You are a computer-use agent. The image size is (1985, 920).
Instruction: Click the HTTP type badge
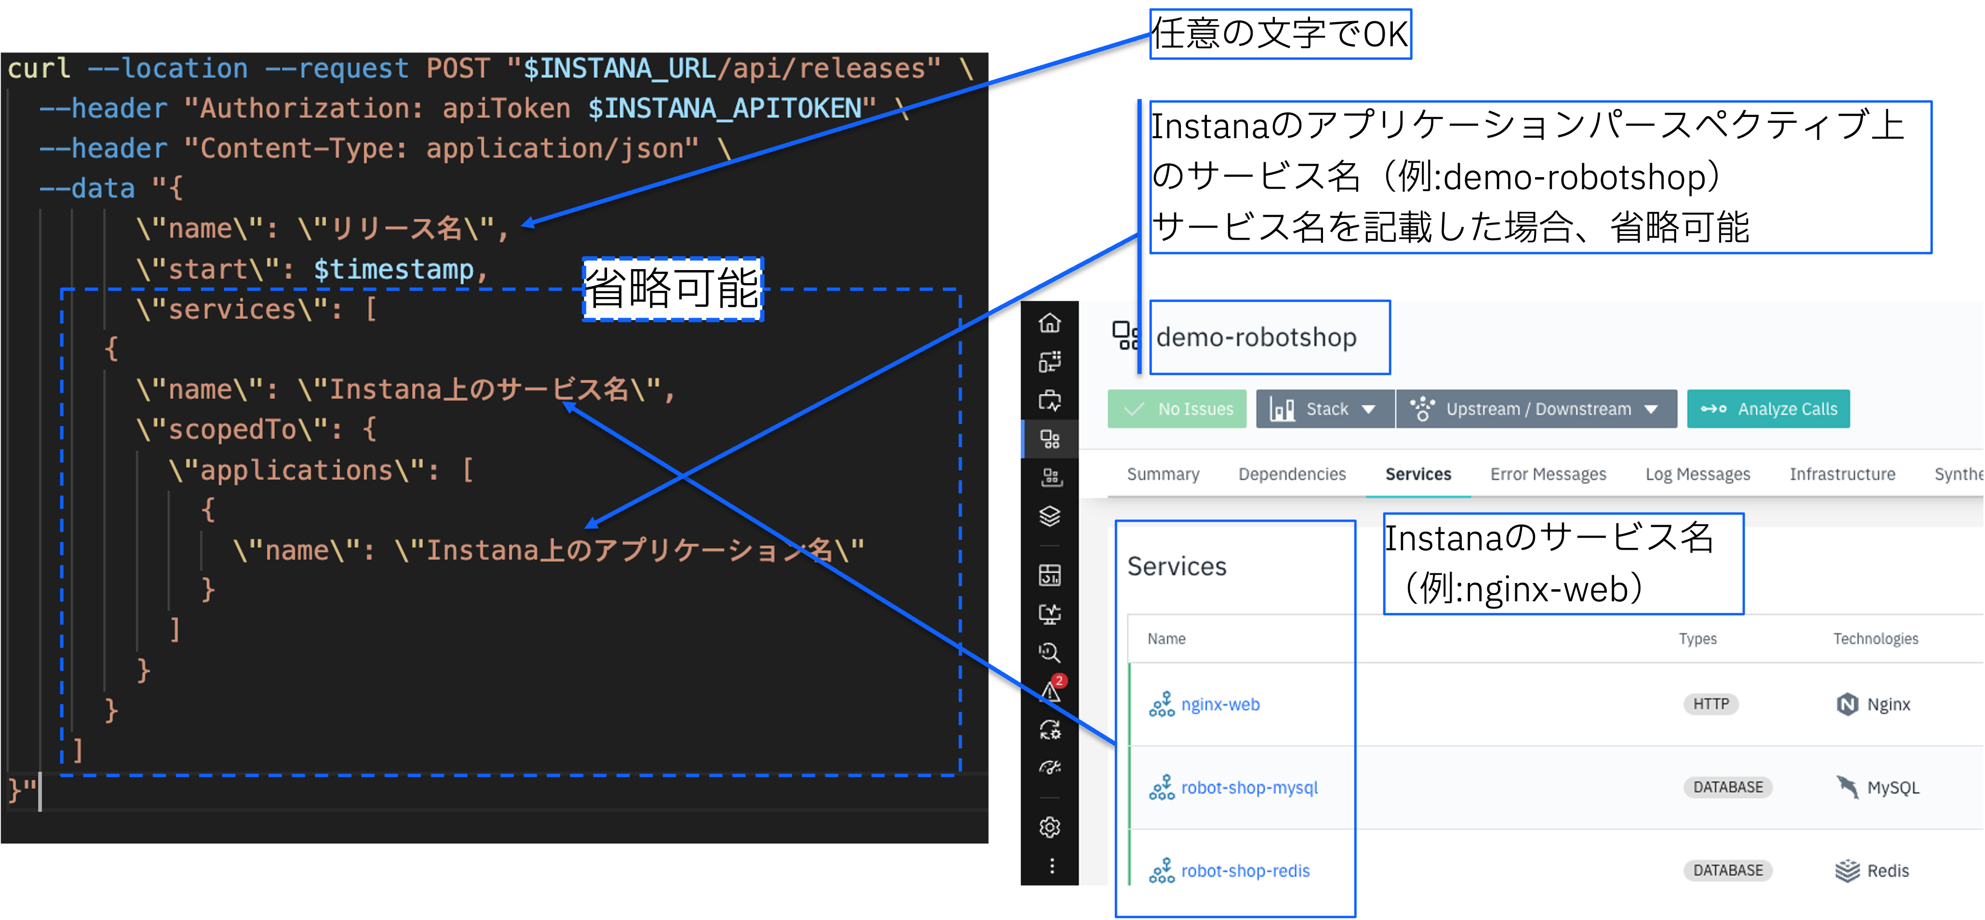1711,704
